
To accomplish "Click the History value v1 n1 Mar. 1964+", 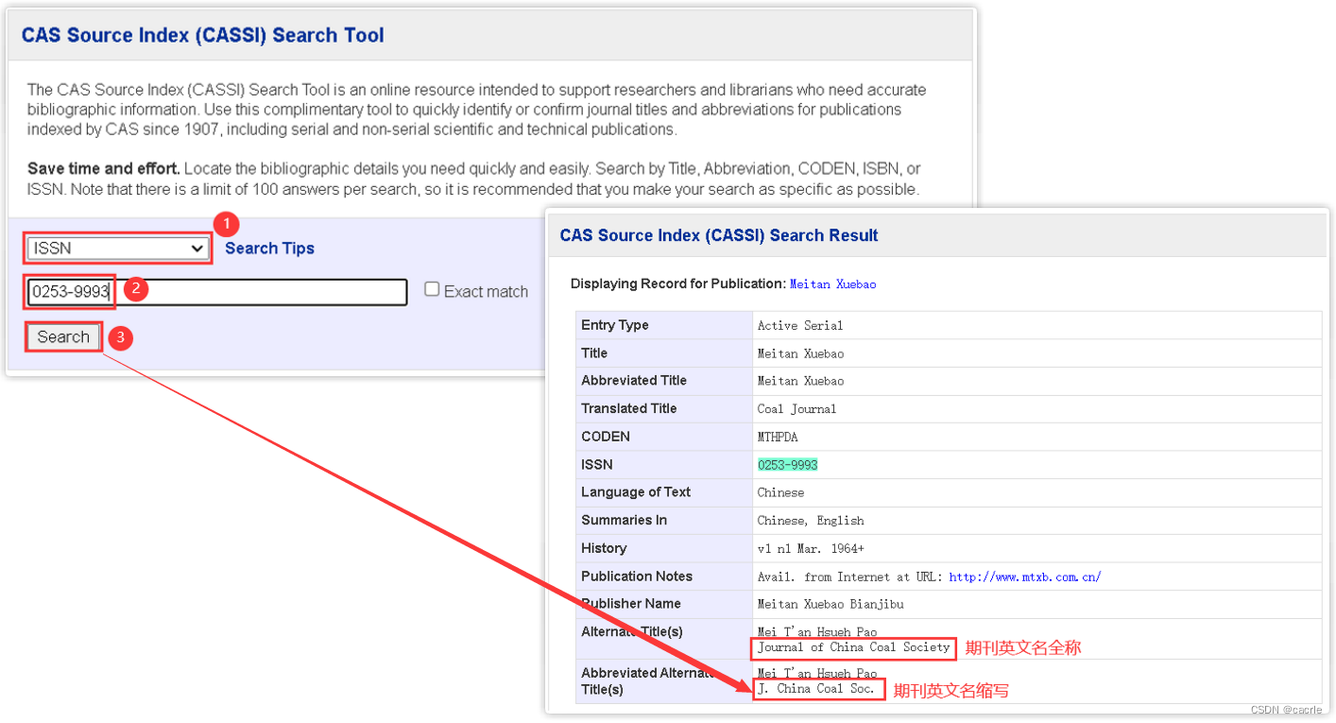I will [811, 548].
